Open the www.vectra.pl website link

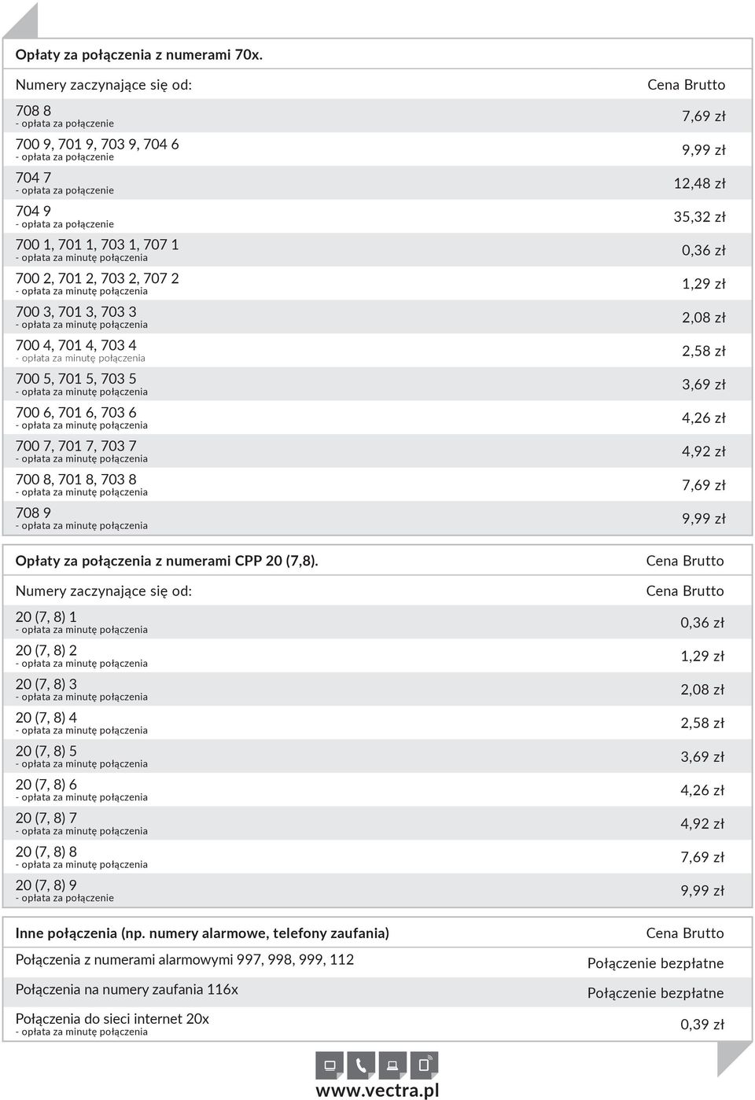pyautogui.click(x=377, y=1091)
